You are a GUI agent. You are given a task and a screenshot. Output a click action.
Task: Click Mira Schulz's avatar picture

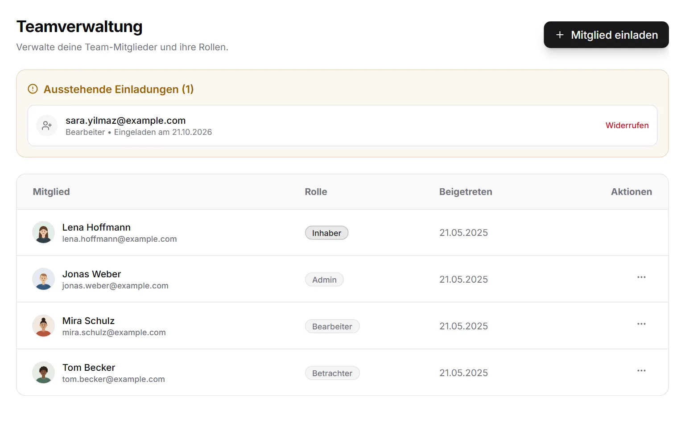[44, 326]
